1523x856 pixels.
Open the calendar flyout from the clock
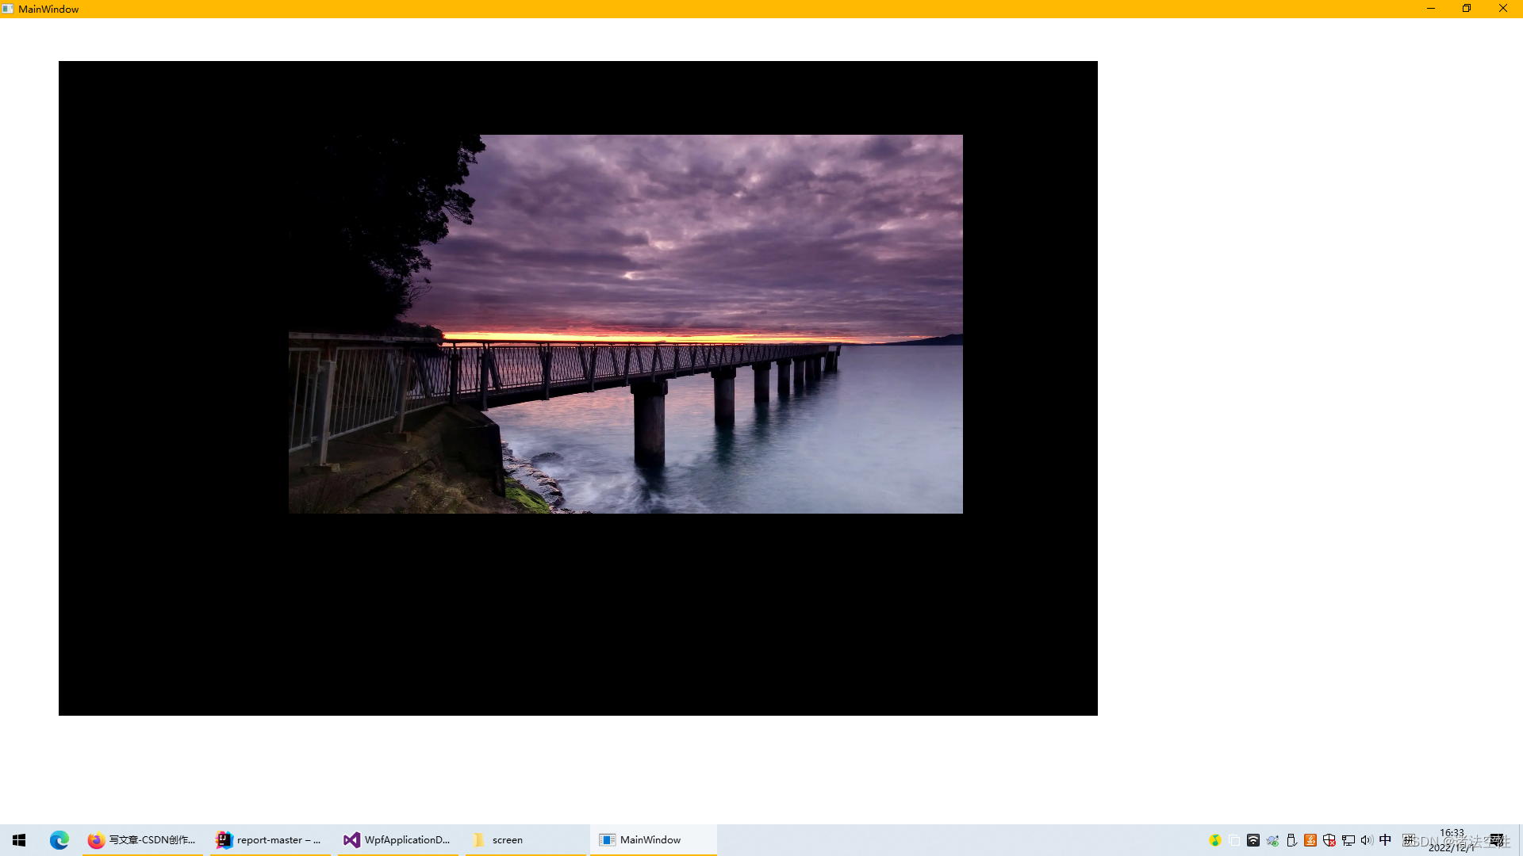coord(1454,840)
